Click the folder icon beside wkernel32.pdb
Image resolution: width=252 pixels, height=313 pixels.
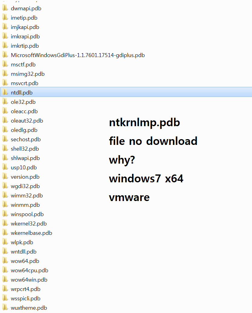(x=5, y=223)
